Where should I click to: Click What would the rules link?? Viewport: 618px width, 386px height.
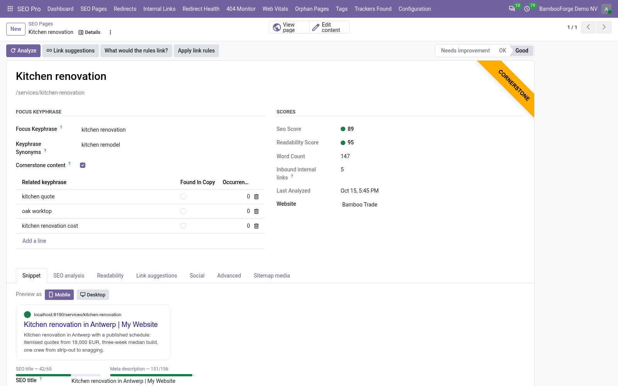click(136, 51)
